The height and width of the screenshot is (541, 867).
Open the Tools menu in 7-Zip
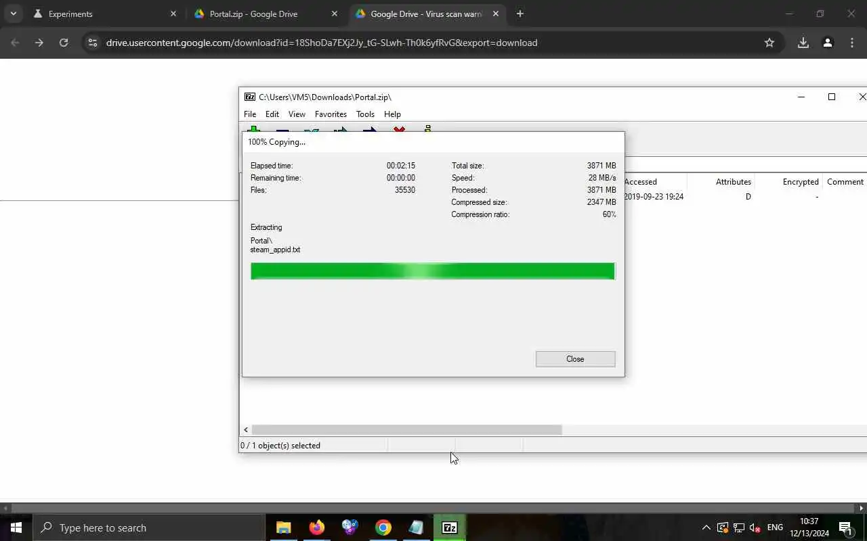point(365,114)
